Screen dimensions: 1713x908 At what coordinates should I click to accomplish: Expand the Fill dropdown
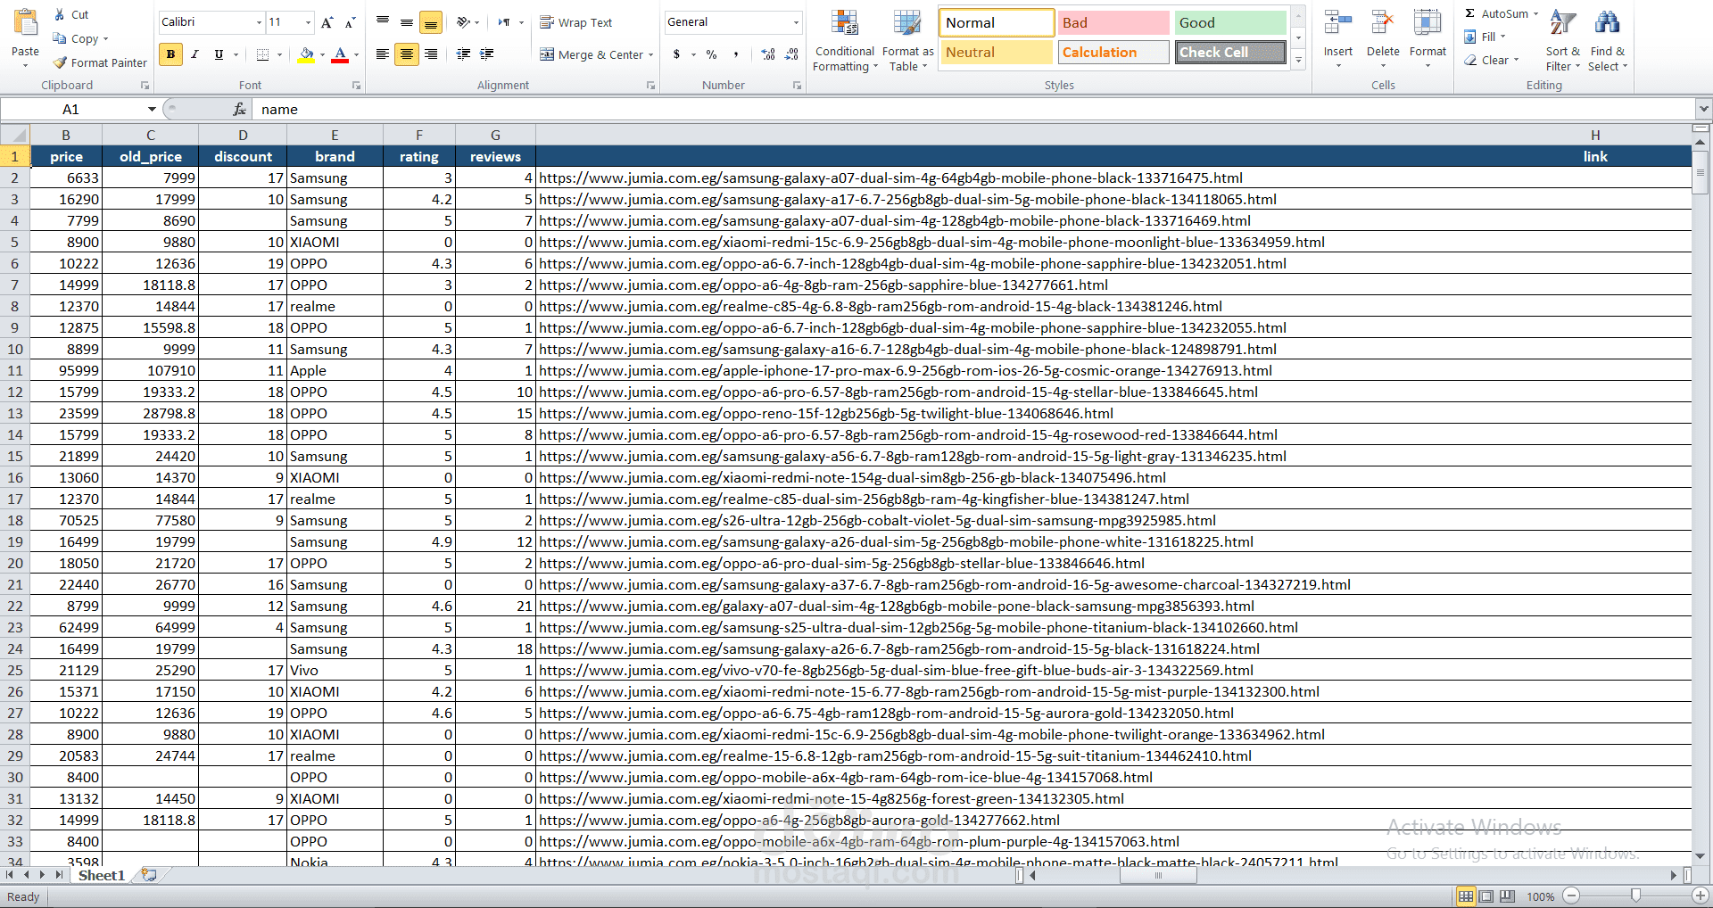(1502, 37)
